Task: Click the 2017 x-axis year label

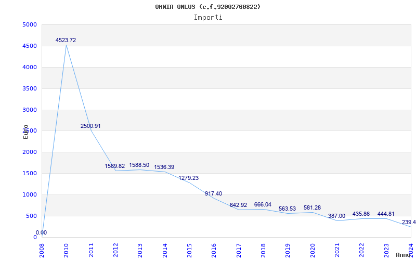Action: pyautogui.click(x=239, y=251)
